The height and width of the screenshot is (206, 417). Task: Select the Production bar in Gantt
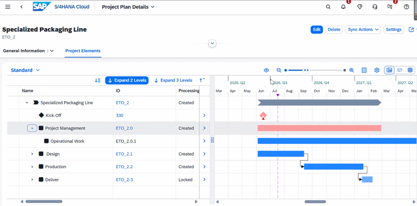(x=334, y=167)
